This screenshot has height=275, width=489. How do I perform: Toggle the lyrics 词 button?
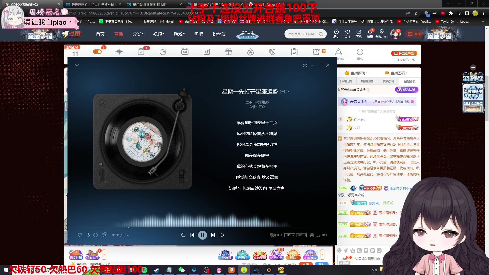(312, 235)
